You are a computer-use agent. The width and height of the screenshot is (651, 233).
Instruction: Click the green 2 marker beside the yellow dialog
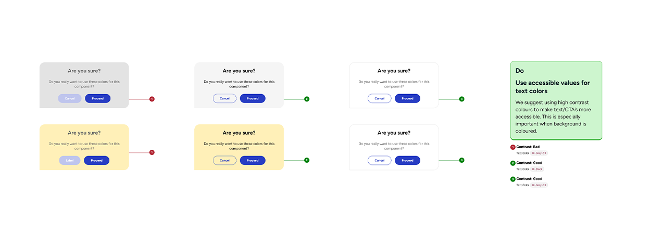[307, 160]
